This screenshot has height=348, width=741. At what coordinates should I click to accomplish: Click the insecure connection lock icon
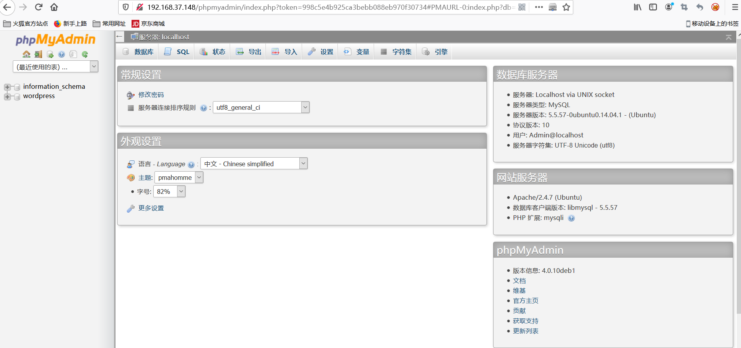coord(140,7)
